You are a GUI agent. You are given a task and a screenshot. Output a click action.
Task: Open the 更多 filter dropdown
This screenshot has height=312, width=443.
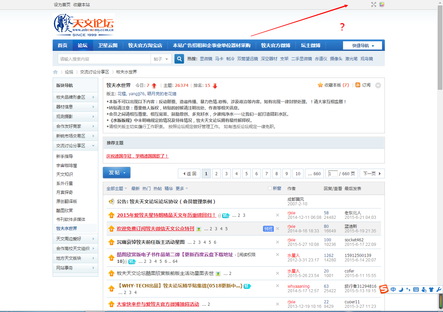(x=182, y=188)
